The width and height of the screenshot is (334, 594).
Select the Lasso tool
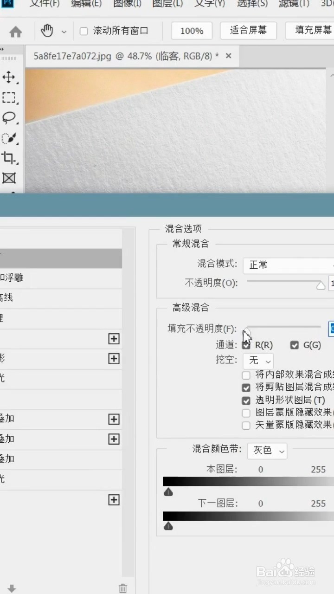[x=9, y=118]
